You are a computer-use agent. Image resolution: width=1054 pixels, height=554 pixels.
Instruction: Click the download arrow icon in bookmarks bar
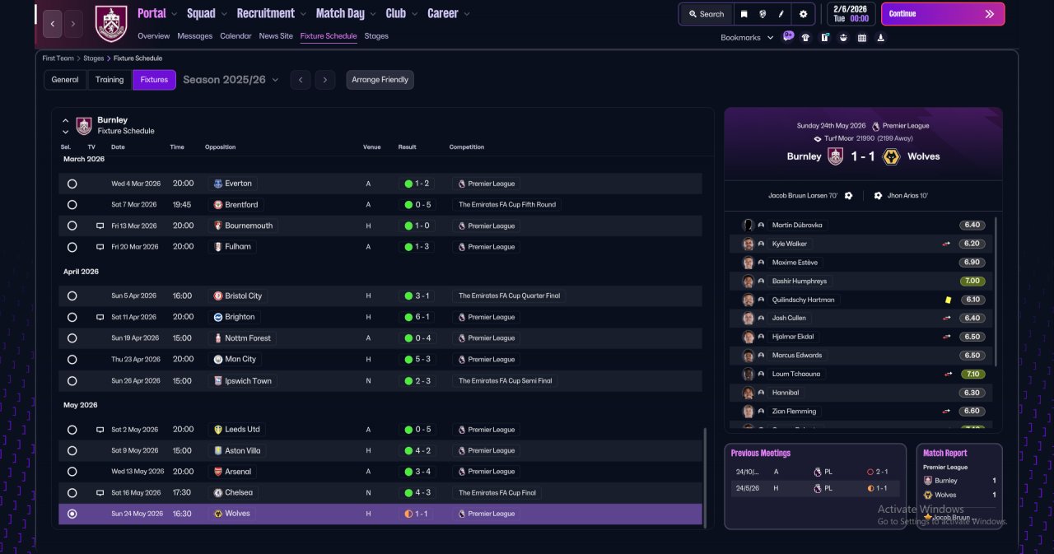coord(881,37)
